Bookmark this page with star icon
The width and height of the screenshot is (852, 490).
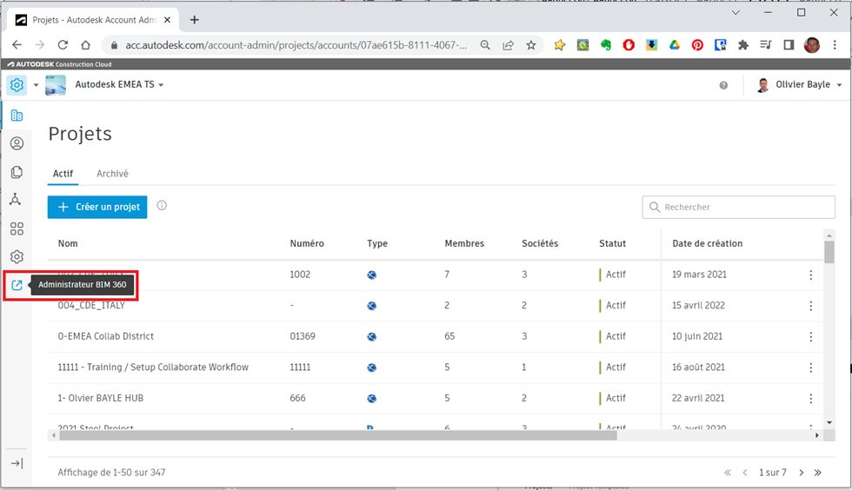click(x=531, y=45)
